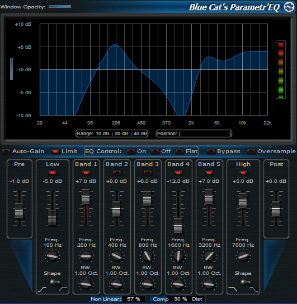Image resolution: width=297 pixels, height=304 pixels.
Task: Click the Band 1 200 Hz frequency value
Action: coord(86,245)
